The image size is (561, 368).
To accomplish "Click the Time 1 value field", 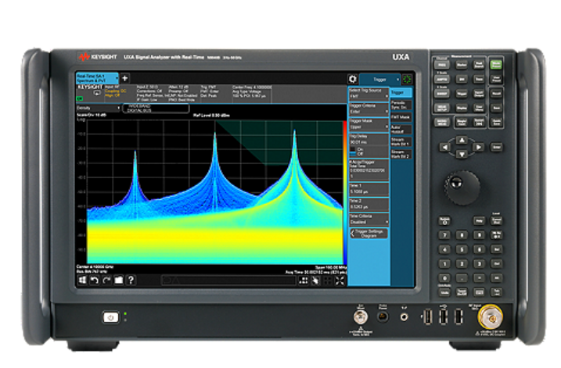I will [369, 191].
